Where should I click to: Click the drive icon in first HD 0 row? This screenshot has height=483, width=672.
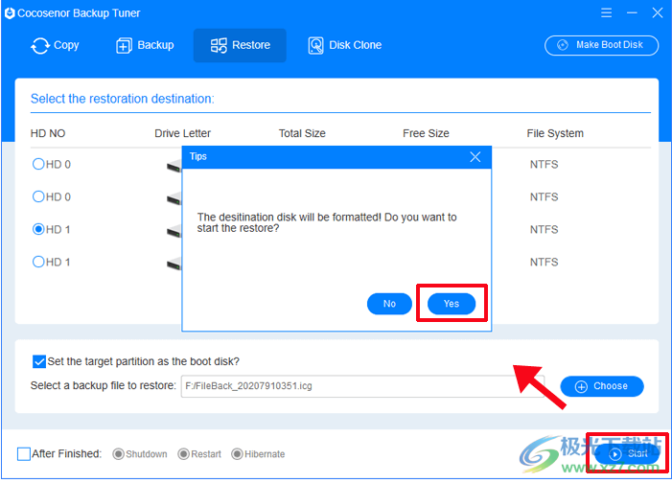174,166
